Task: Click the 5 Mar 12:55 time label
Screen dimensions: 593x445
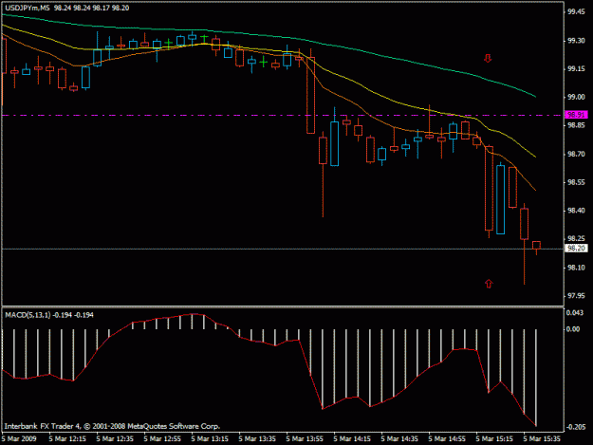Action: point(162,438)
